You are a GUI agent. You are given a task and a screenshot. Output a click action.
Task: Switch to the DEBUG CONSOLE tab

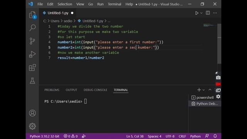[95, 90]
